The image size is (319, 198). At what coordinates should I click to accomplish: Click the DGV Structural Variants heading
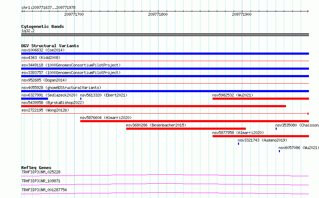(50, 46)
